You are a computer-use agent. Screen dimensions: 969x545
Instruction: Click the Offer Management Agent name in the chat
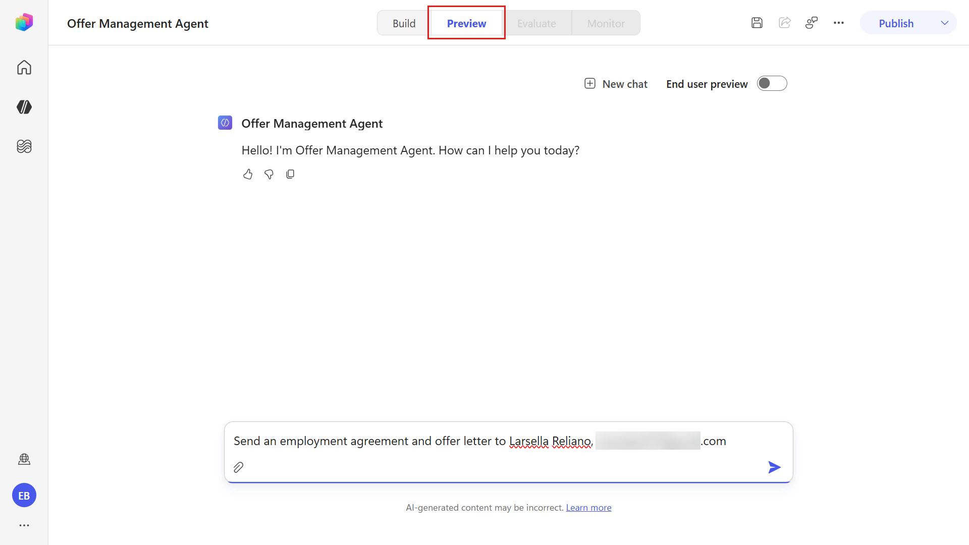(312, 124)
